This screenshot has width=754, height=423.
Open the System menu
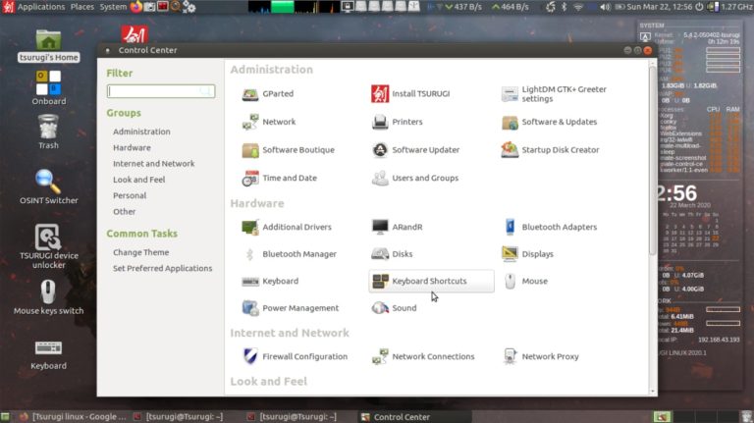113,7
